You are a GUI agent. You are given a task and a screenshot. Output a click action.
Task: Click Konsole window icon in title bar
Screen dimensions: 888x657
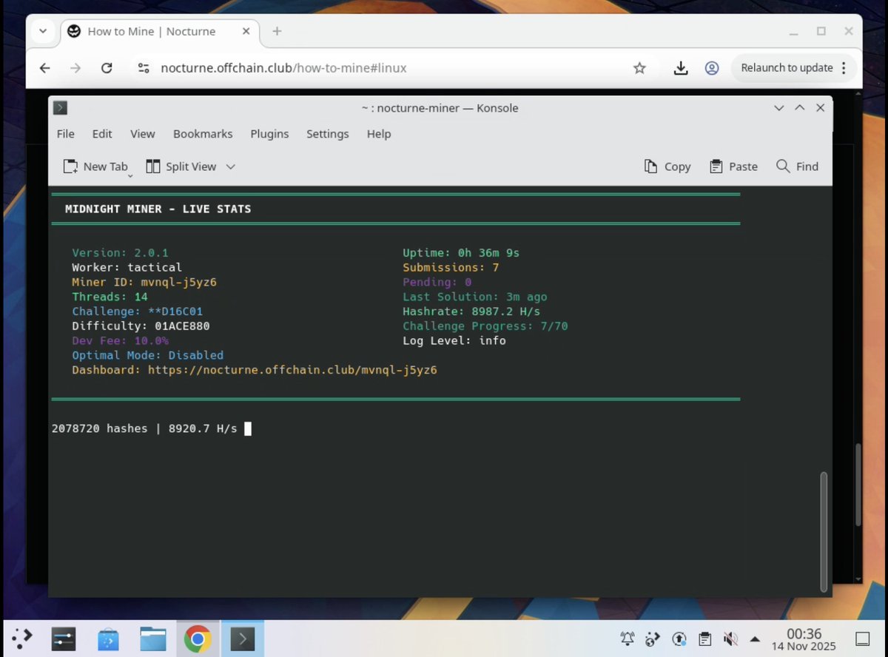click(61, 108)
